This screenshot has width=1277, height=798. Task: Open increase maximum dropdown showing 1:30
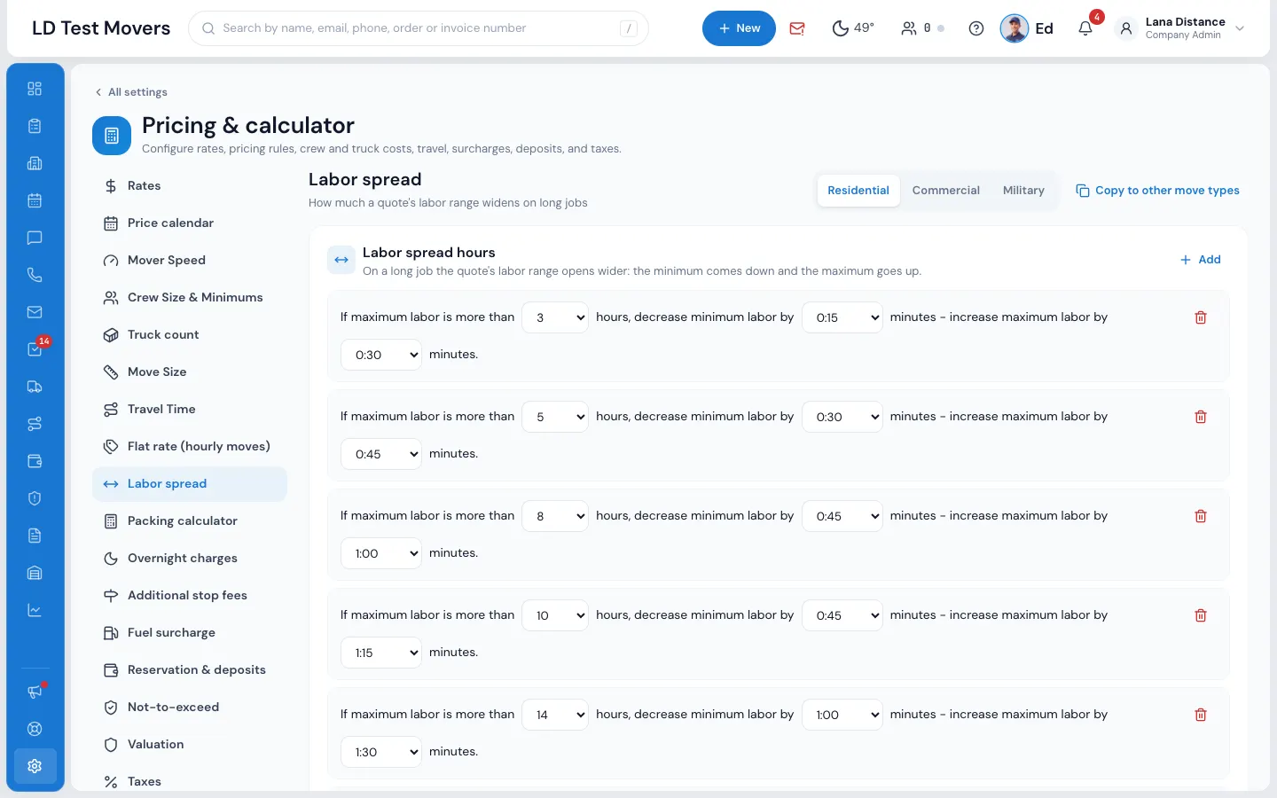381,752
